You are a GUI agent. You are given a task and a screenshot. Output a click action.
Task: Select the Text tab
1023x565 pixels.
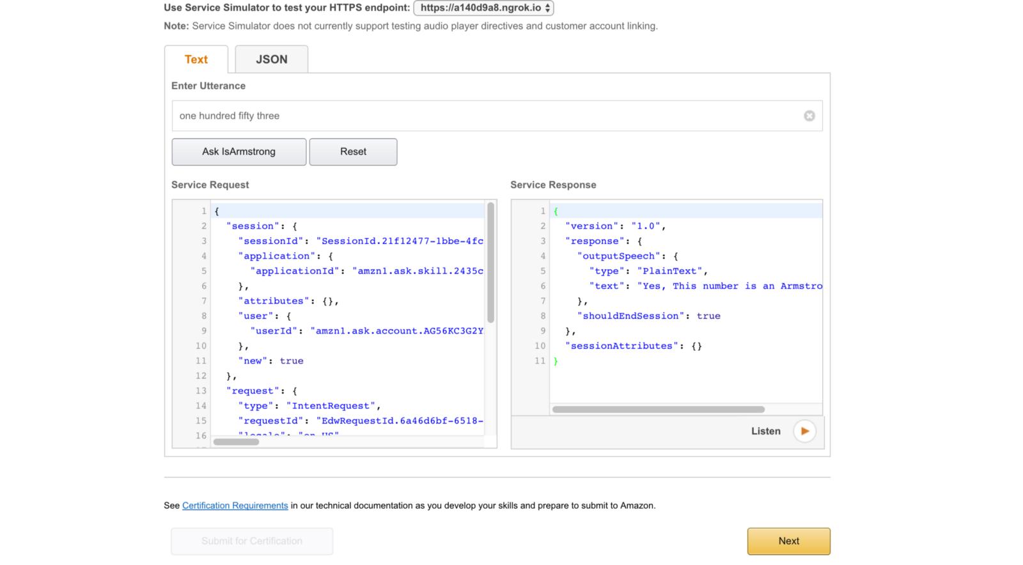(x=196, y=59)
